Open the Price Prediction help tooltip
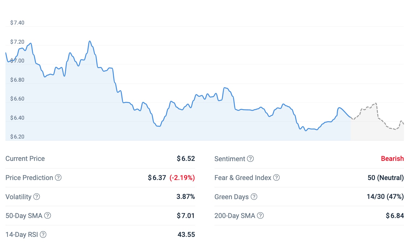 click(58, 178)
